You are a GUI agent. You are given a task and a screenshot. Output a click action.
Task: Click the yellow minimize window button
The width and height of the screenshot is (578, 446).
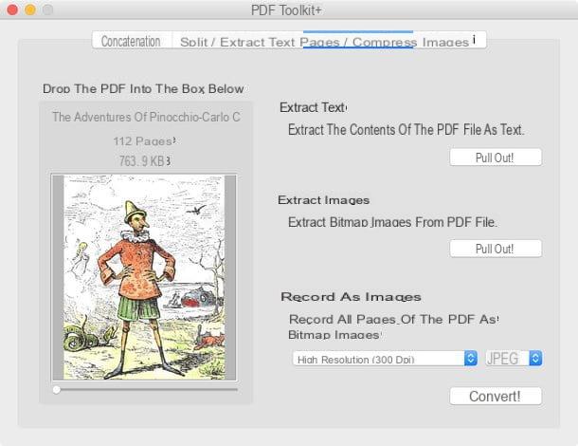(30, 9)
